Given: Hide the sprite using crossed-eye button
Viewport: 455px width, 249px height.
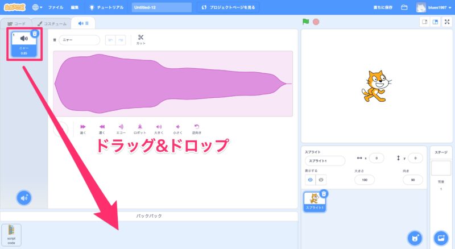Looking at the screenshot, I should pos(321,180).
